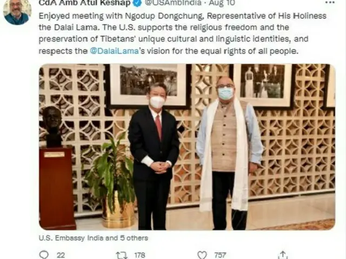The height and width of the screenshot is (259, 346).
Task: Click the @DalaiLama mention link
Action: [114, 51]
